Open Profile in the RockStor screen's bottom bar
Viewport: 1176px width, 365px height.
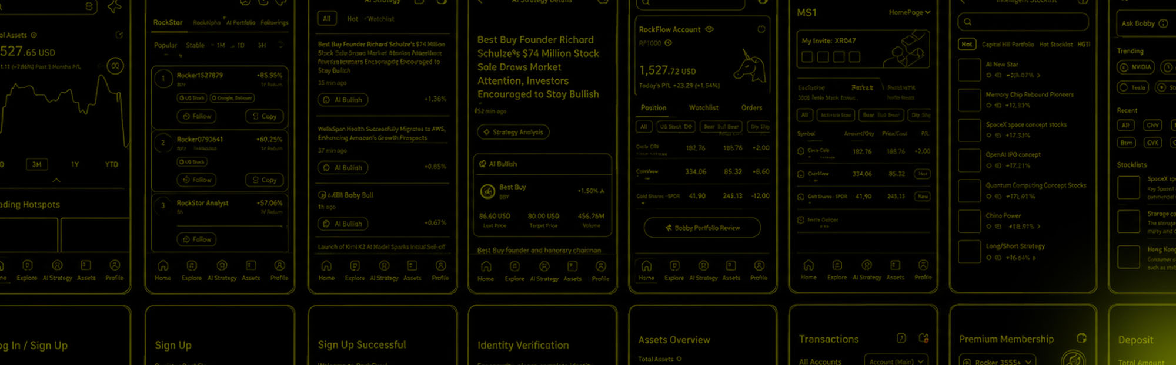pos(279,271)
